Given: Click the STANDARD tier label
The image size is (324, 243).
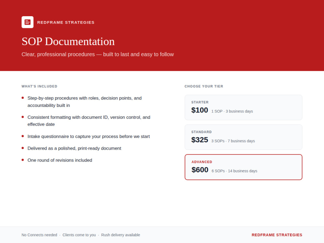Looking at the screenshot, I should coord(202,132).
